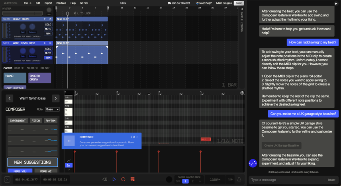
Task: Open the Edit menu
Action: tap(38, 3)
